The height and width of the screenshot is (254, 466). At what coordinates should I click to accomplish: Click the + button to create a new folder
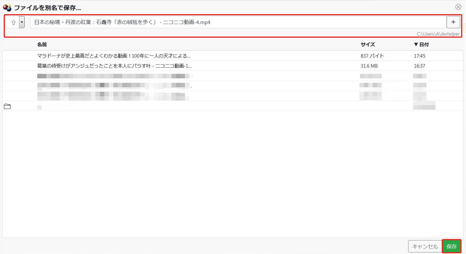453,22
